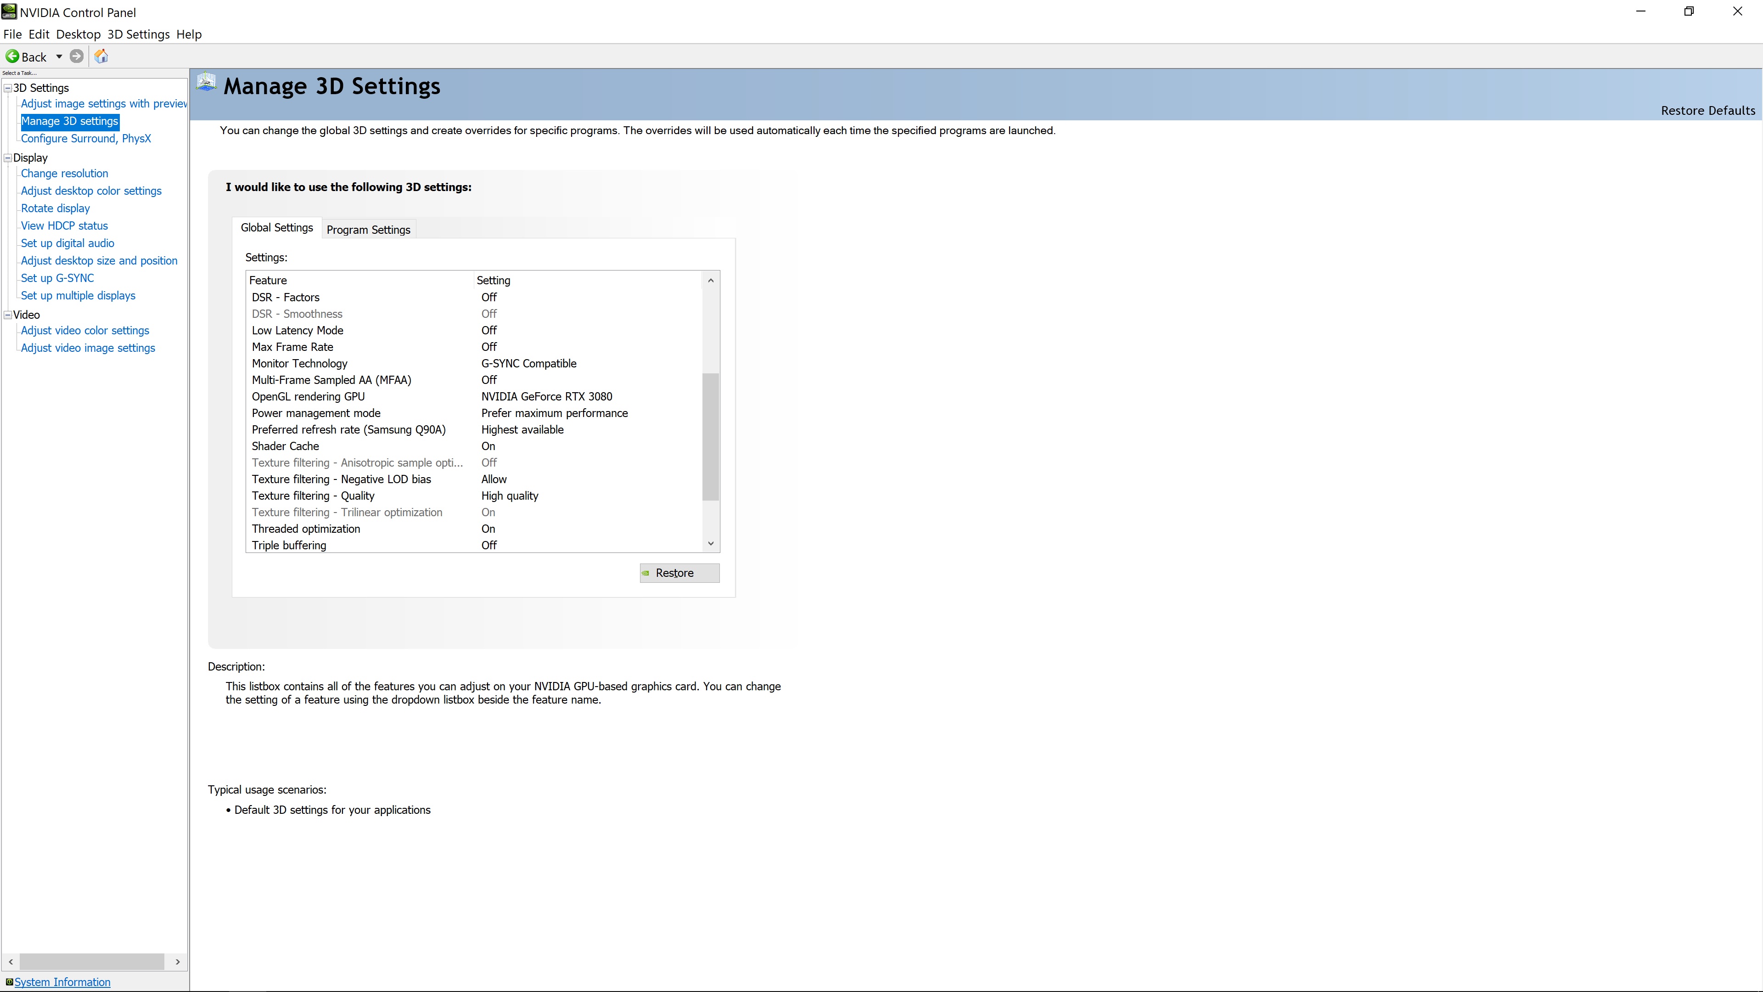The height and width of the screenshot is (992, 1763).
Task: Click the Restore button
Action: [679, 573]
